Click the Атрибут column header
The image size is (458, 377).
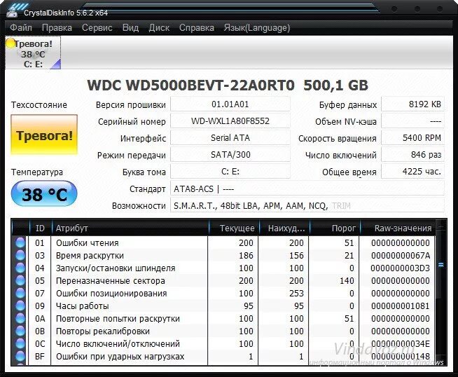(130, 228)
